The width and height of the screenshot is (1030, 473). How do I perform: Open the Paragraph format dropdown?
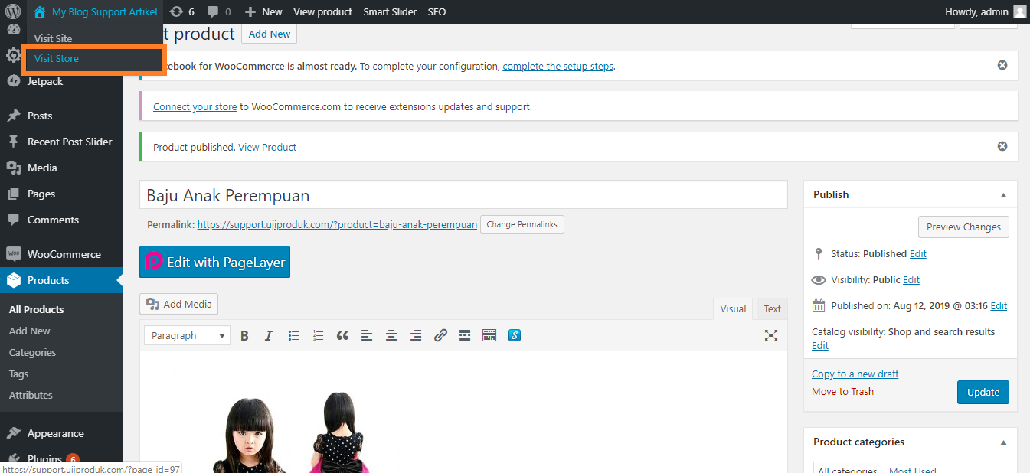(188, 335)
